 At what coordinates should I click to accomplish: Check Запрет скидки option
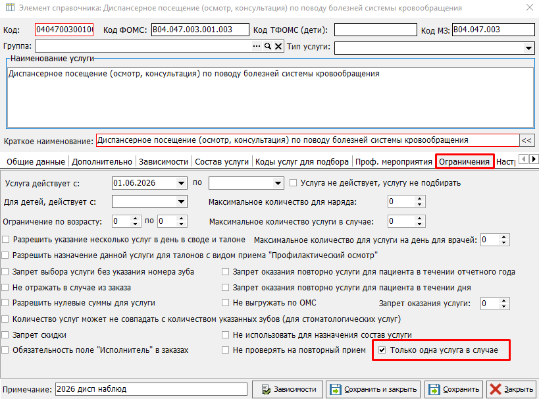(5, 334)
